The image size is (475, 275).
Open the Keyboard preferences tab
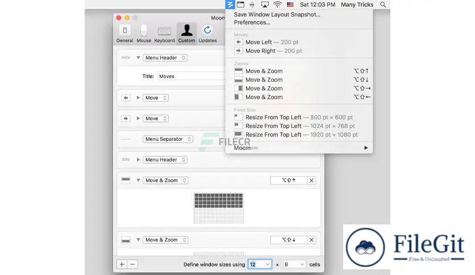pyautogui.click(x=165, y=34)
